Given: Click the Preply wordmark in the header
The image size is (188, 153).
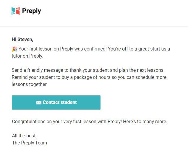Looking at the screenshot, I should coord(32,11).
